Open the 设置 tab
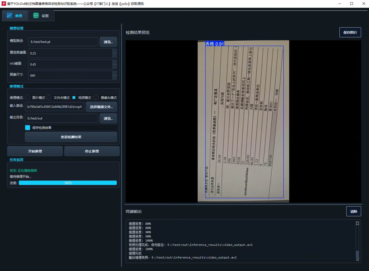This screenshot has height=271, width=369. pos(41,16)
